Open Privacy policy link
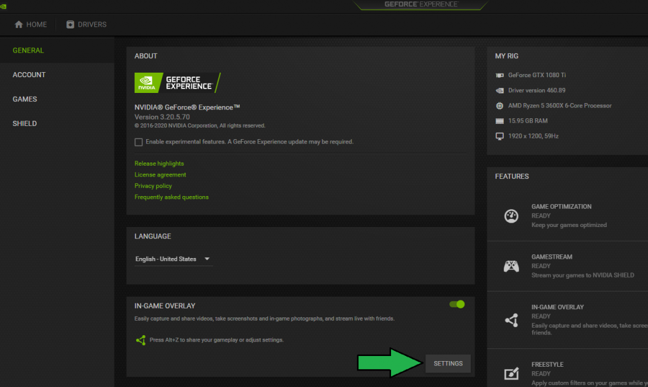 [153, 186]
